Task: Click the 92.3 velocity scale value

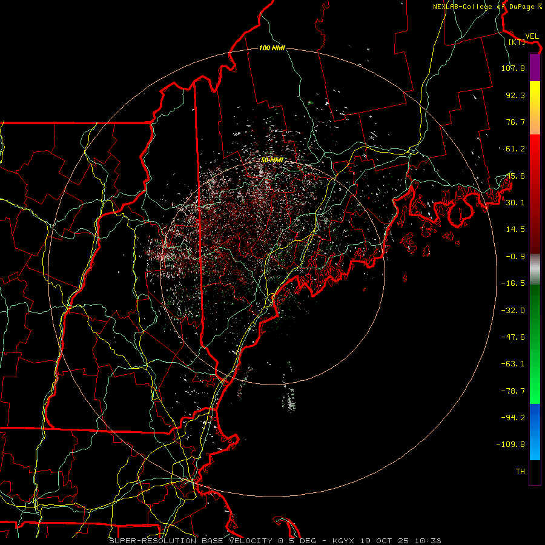Action: (515, 95)
